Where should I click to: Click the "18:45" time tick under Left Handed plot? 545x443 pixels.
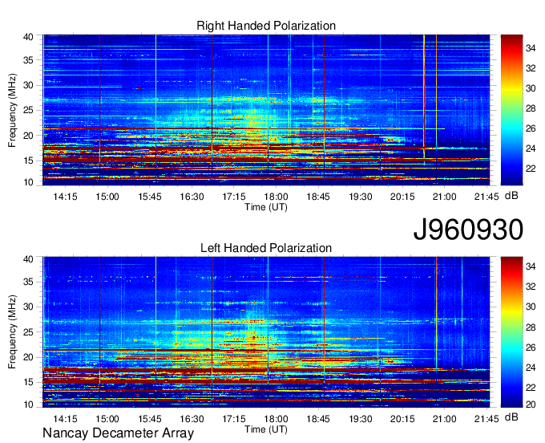click(318, 419)
